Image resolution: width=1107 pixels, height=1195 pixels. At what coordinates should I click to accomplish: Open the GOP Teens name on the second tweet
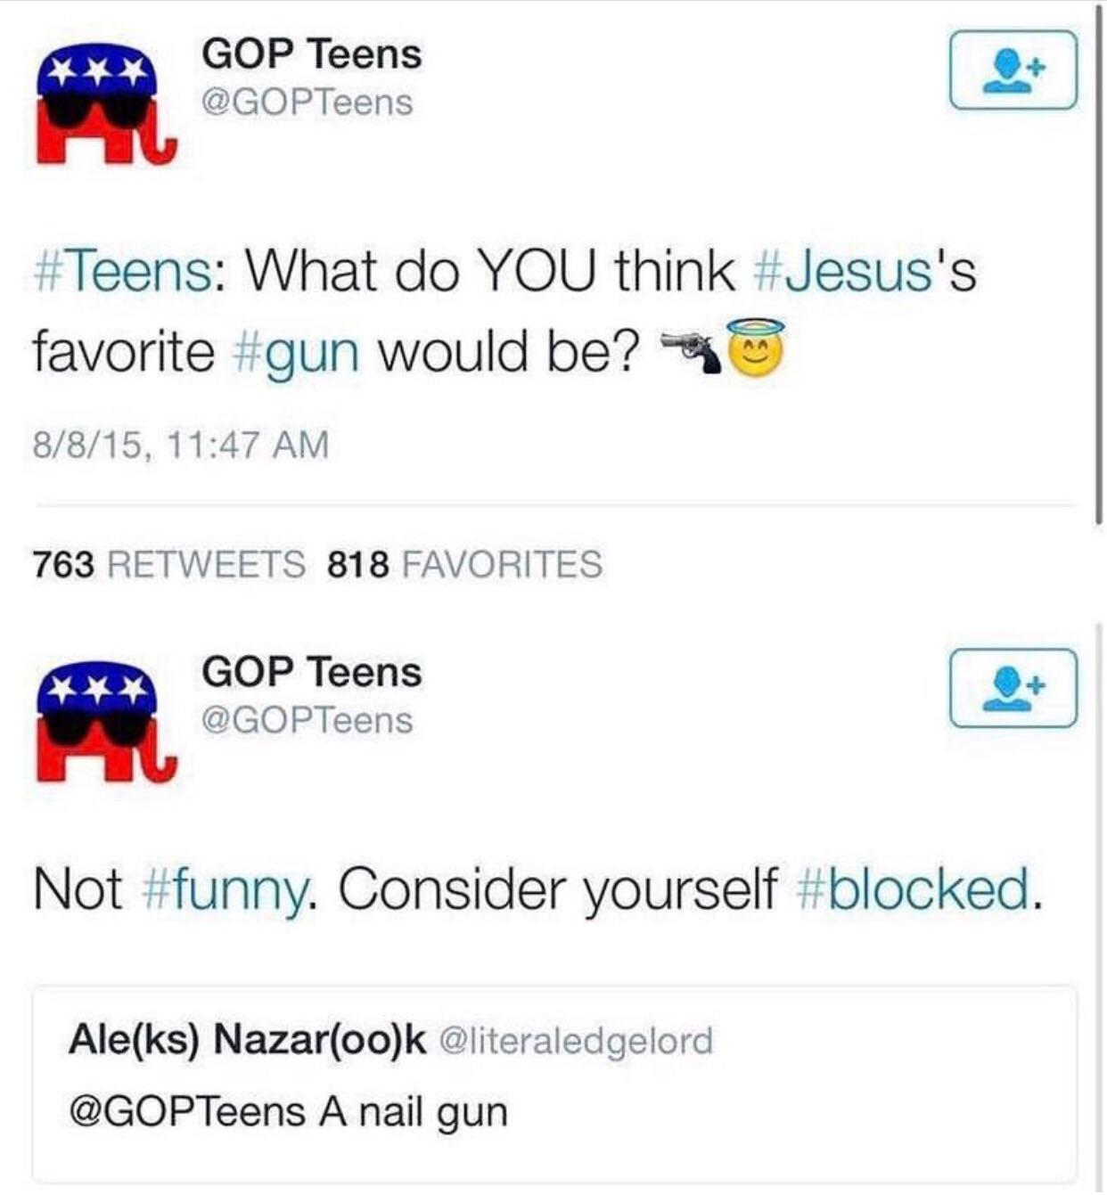[x=311, y=672]
